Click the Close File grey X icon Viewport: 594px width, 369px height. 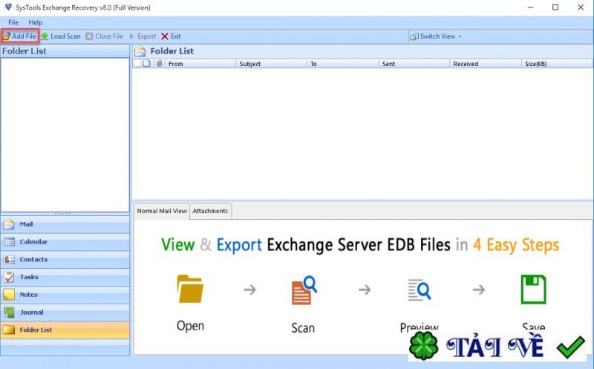(x=89, y=36)
